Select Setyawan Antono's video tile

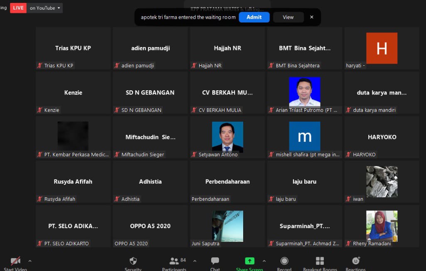click(x=227, y=137)
